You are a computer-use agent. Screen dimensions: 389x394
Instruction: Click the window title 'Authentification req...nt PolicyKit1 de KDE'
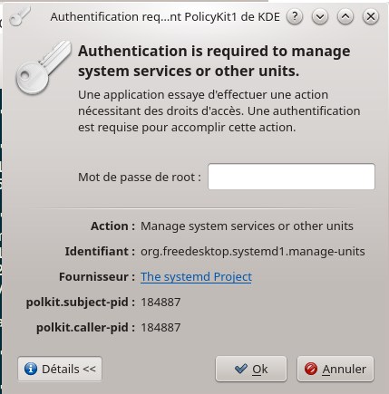165,16
